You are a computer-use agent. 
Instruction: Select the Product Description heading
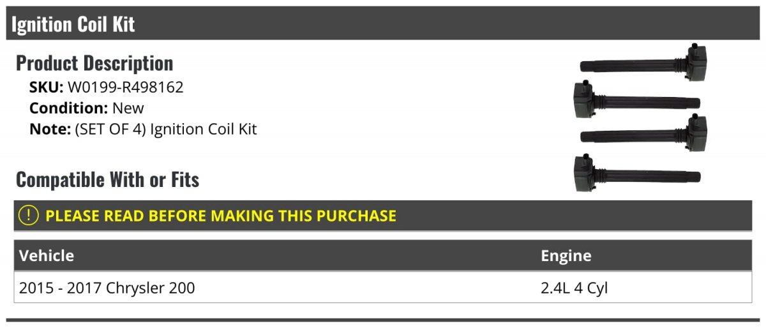pos(94,63)
